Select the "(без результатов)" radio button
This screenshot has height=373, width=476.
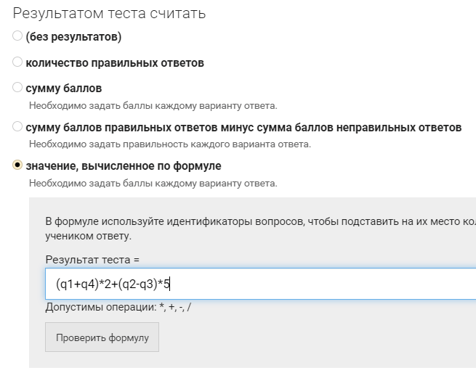(x=18, y=36)
